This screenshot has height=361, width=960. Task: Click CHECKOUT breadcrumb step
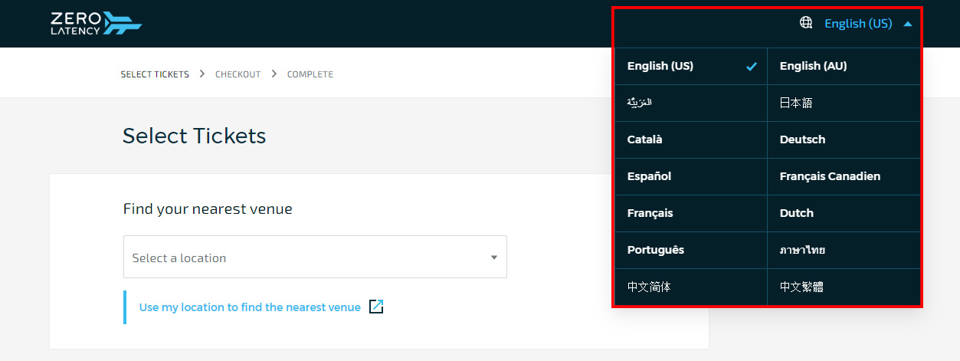coord(238,74)
